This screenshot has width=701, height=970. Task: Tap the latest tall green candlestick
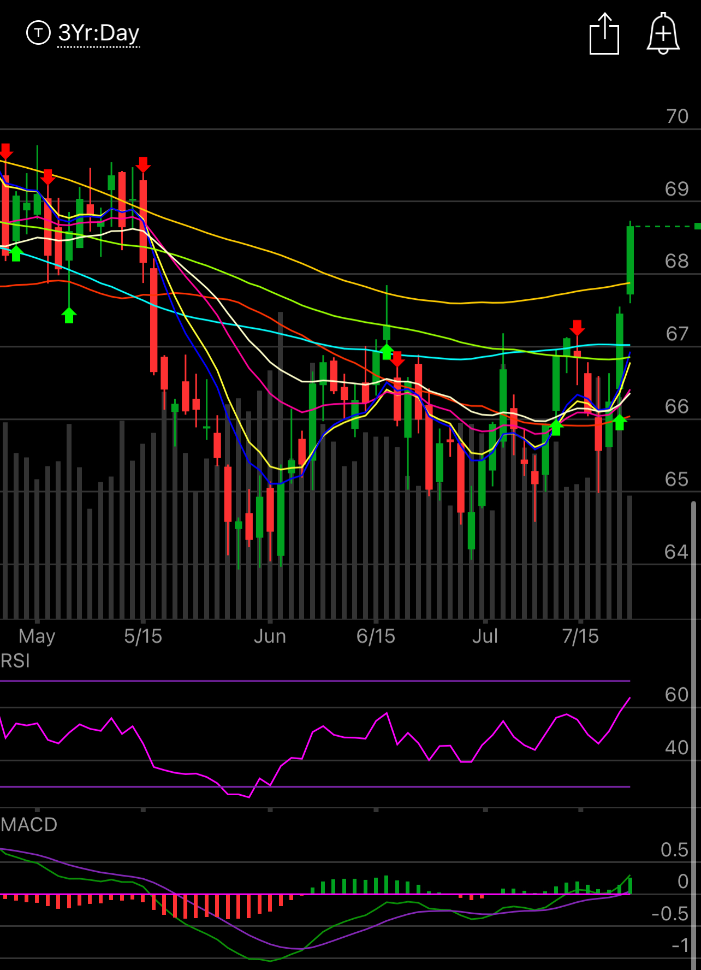tap(630, 261)
